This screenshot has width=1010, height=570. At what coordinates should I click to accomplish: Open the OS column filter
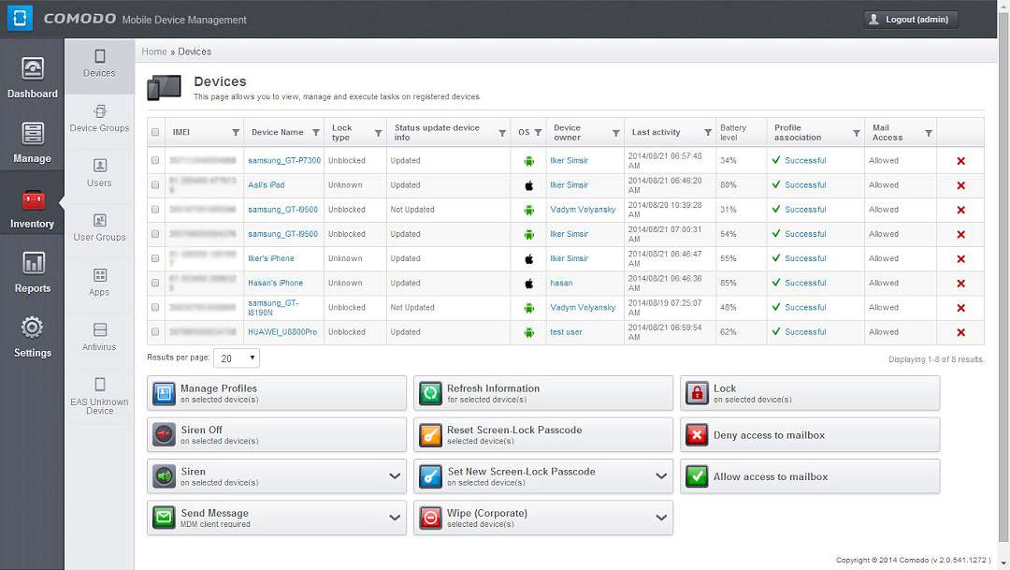538,133
